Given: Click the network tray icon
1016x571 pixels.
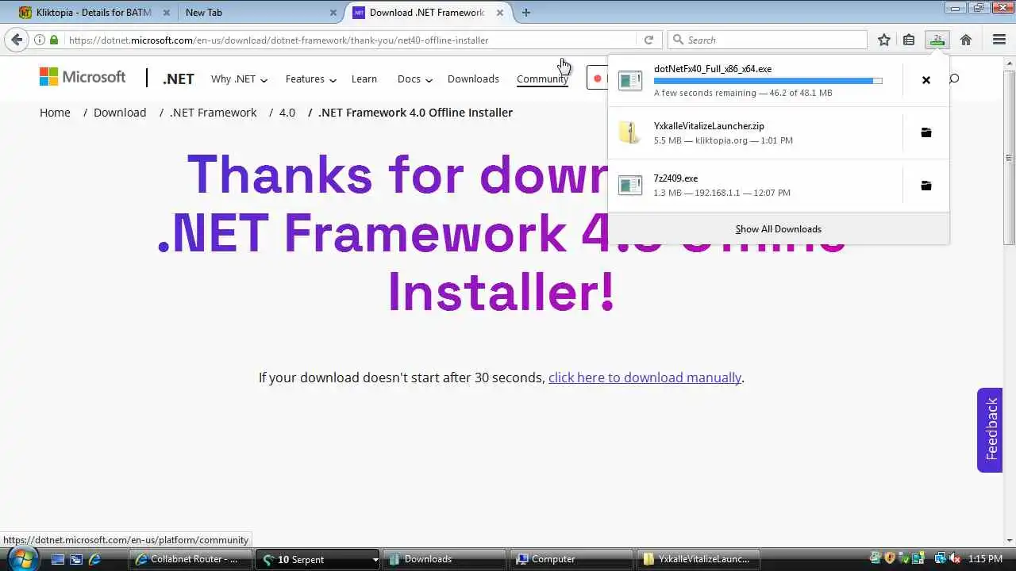Looking at the screenshot, I should point(941,558).
